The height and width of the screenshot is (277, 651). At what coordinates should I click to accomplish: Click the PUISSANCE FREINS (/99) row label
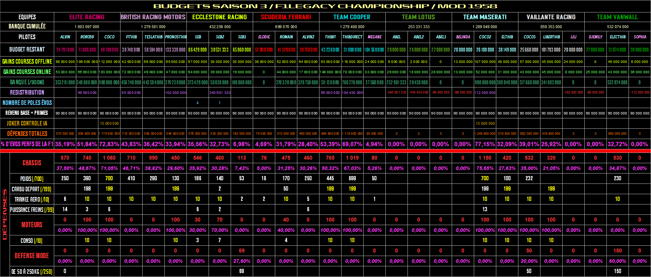click(32, 209)
